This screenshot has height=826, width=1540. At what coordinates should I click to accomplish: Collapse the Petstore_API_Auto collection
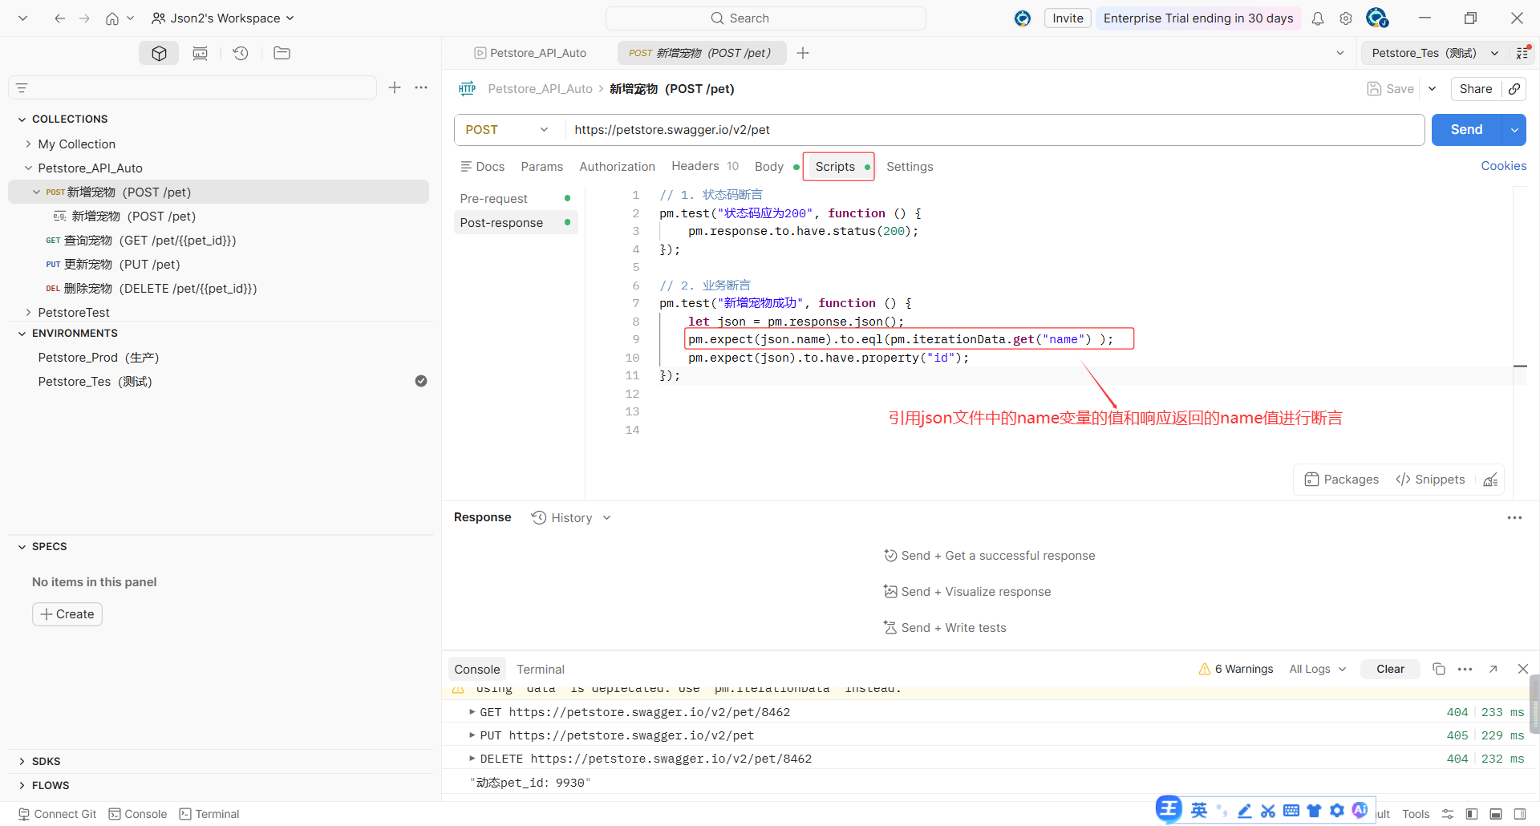click(x=29, y=168)
